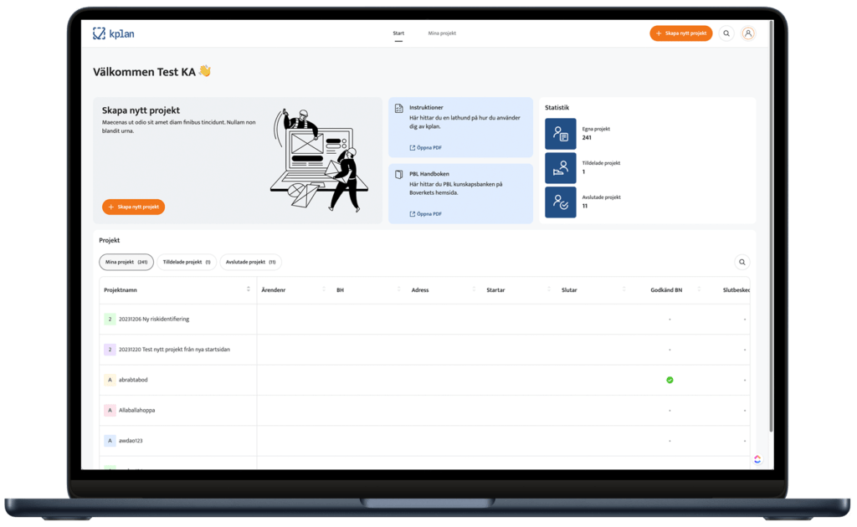Screen dimensions: 857x527
Task: Select the Avslutade projekt (11) filter tab
Action: [251, 262]
